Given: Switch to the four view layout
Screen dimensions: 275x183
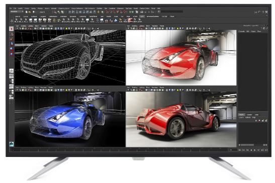Looking at the screenshot, I should (x=12, y=76).
